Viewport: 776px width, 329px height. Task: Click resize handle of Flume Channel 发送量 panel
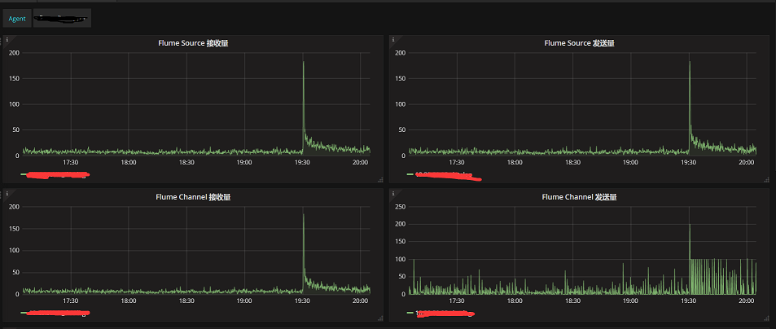click(x=766, y=318)
